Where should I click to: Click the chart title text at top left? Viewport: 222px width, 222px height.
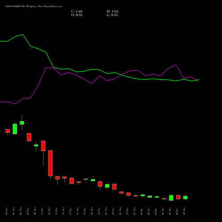point(34,7)
